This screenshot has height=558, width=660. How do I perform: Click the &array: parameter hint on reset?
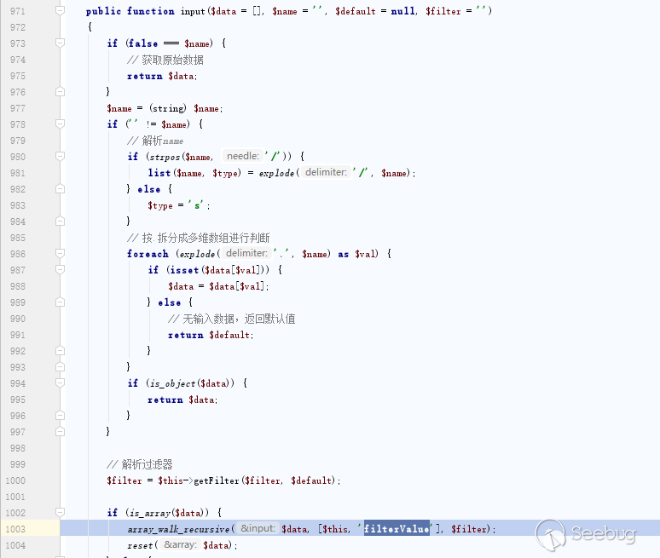tap(180, 544)
